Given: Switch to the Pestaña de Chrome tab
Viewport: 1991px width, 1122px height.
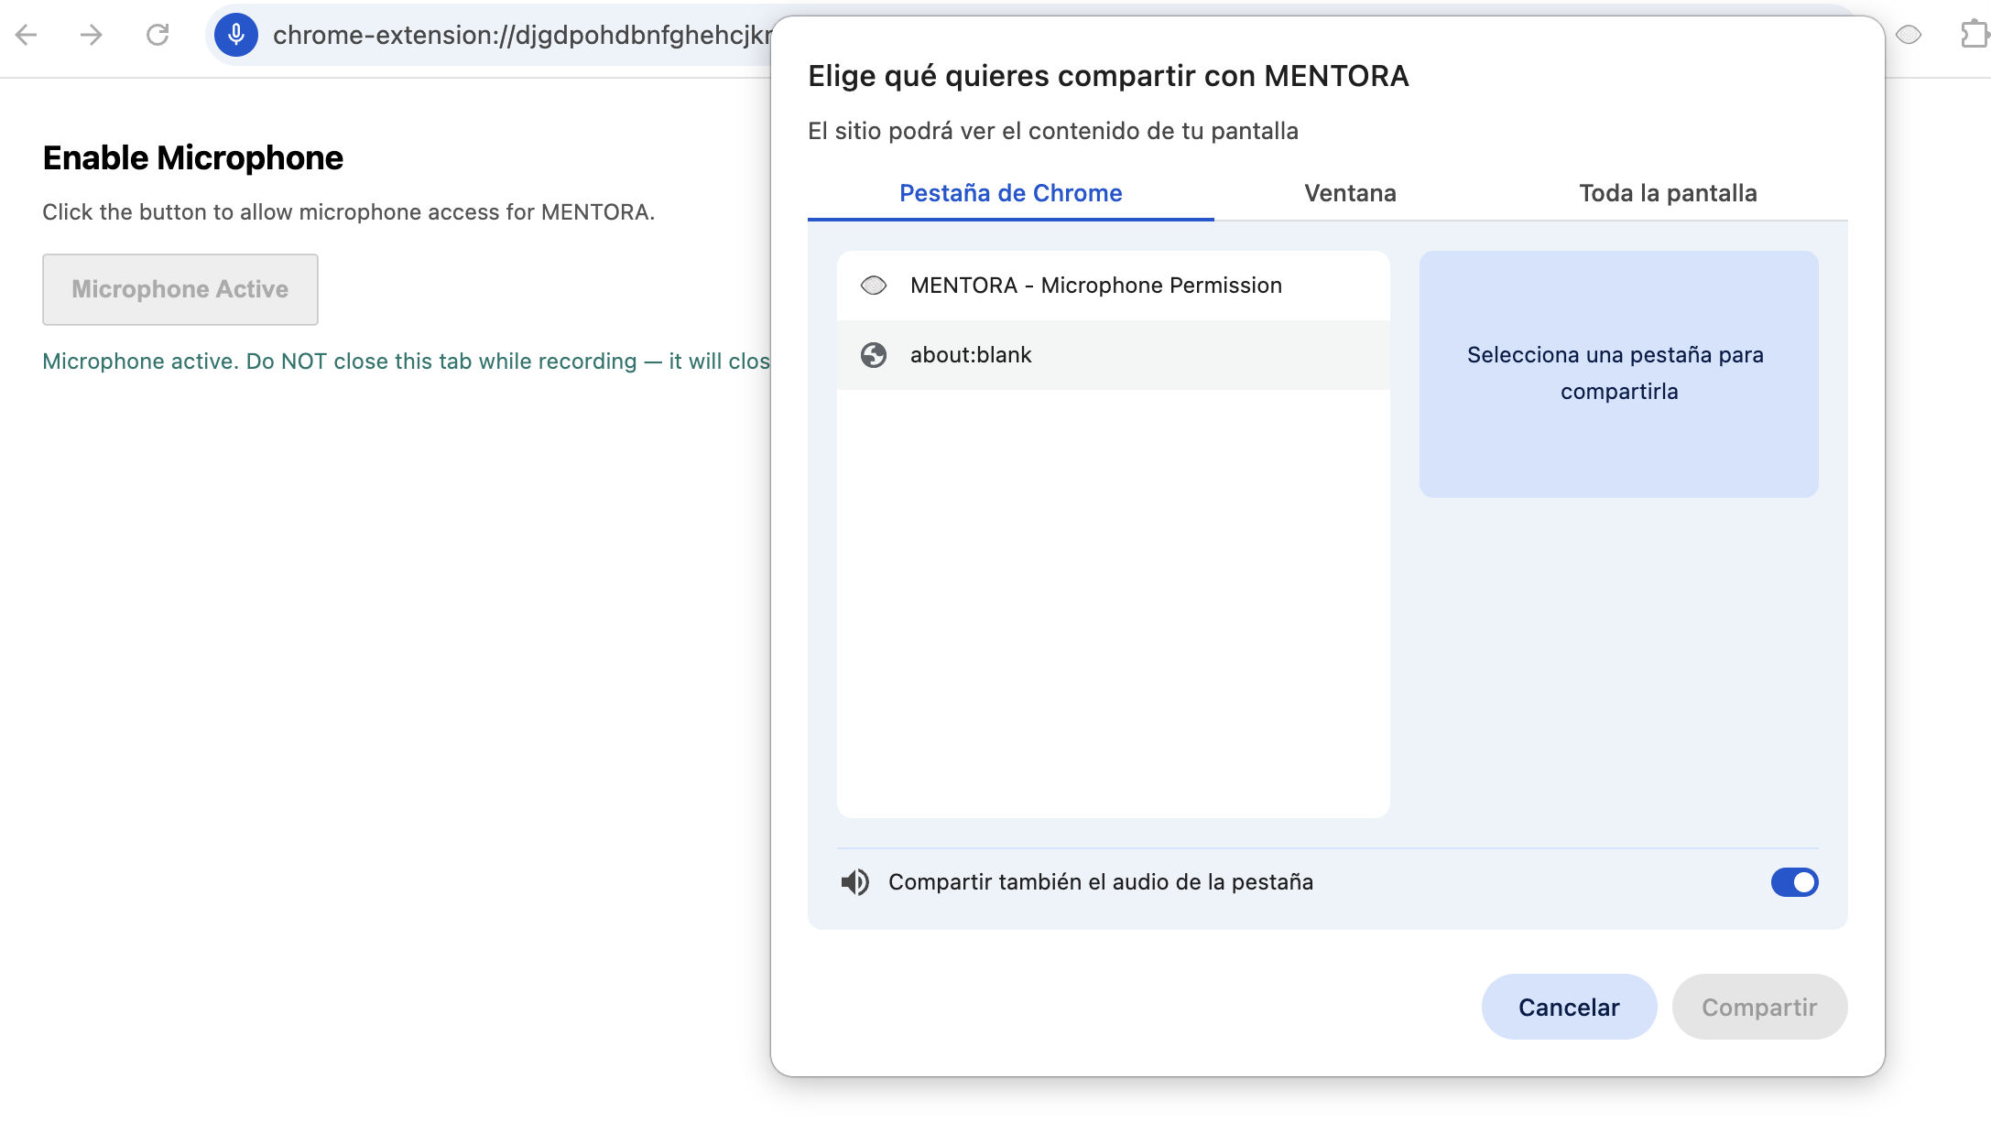Looking at the screenshot, I should 1011,193.
